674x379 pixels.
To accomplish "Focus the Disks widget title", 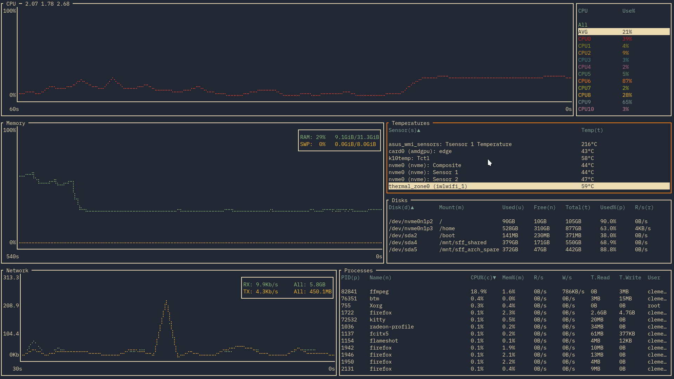I will tap(399, 200).
